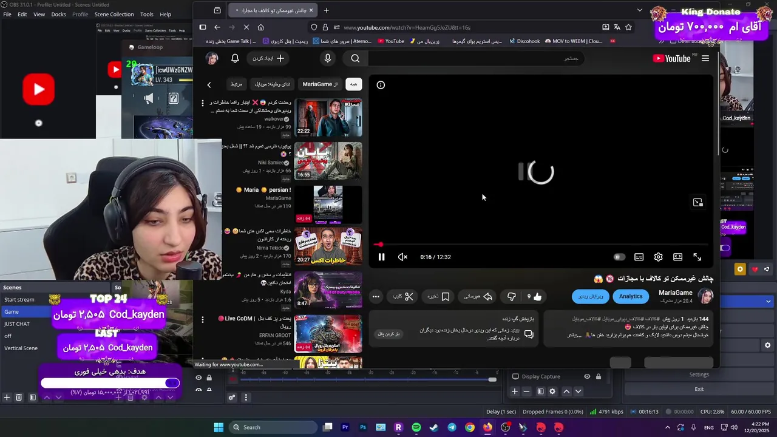Open the page translate icon
This screenshot has width=777, height=437.
pos(617,27)
